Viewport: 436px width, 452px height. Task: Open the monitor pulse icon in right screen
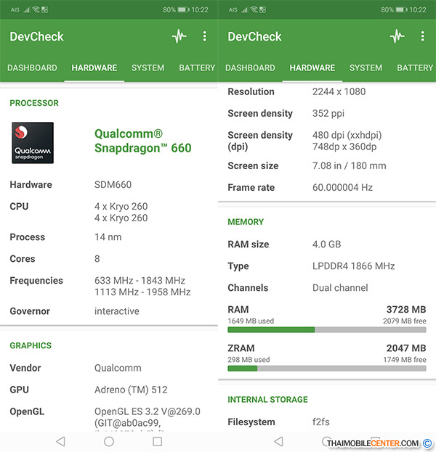click(397, 36)
